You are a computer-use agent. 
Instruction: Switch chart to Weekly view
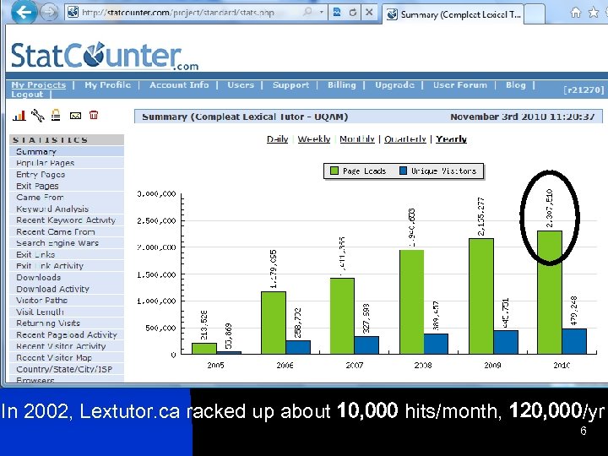(x=313, y=139)
